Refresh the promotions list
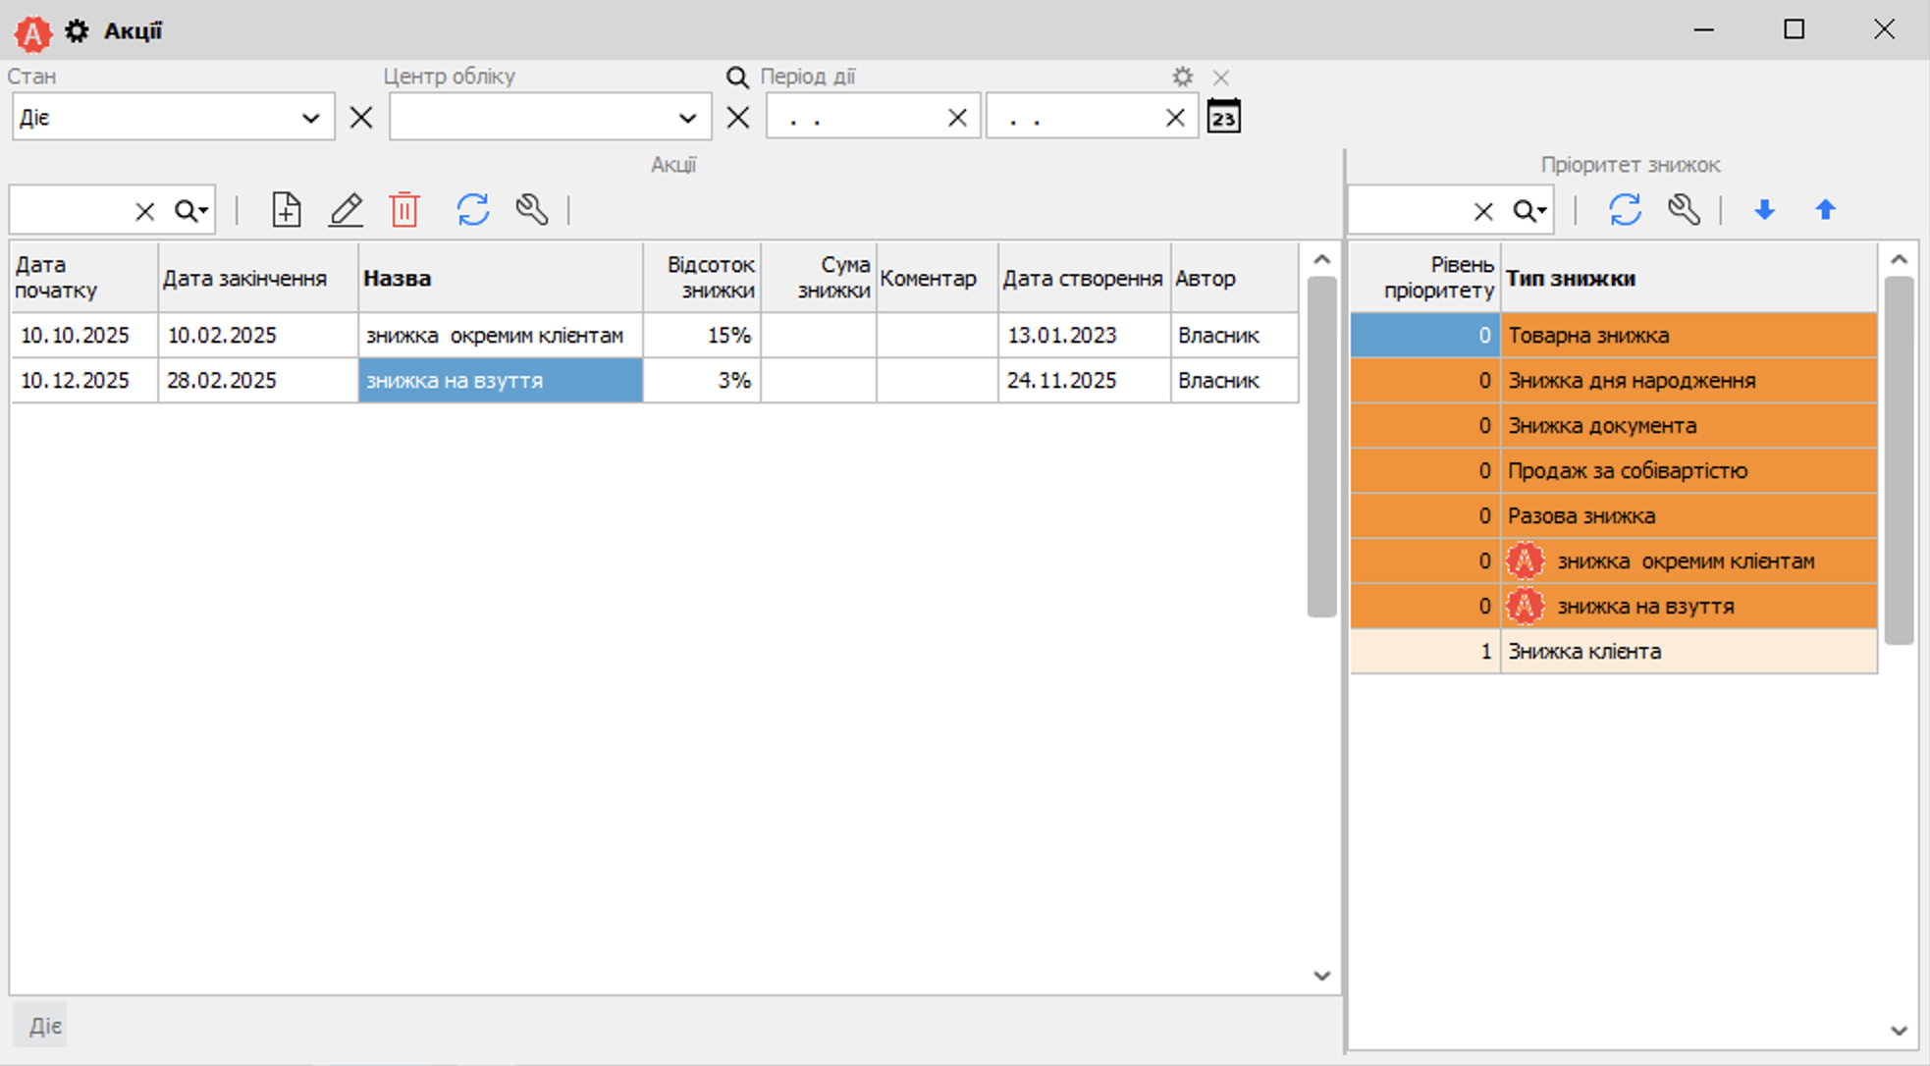 pos(472,210)
